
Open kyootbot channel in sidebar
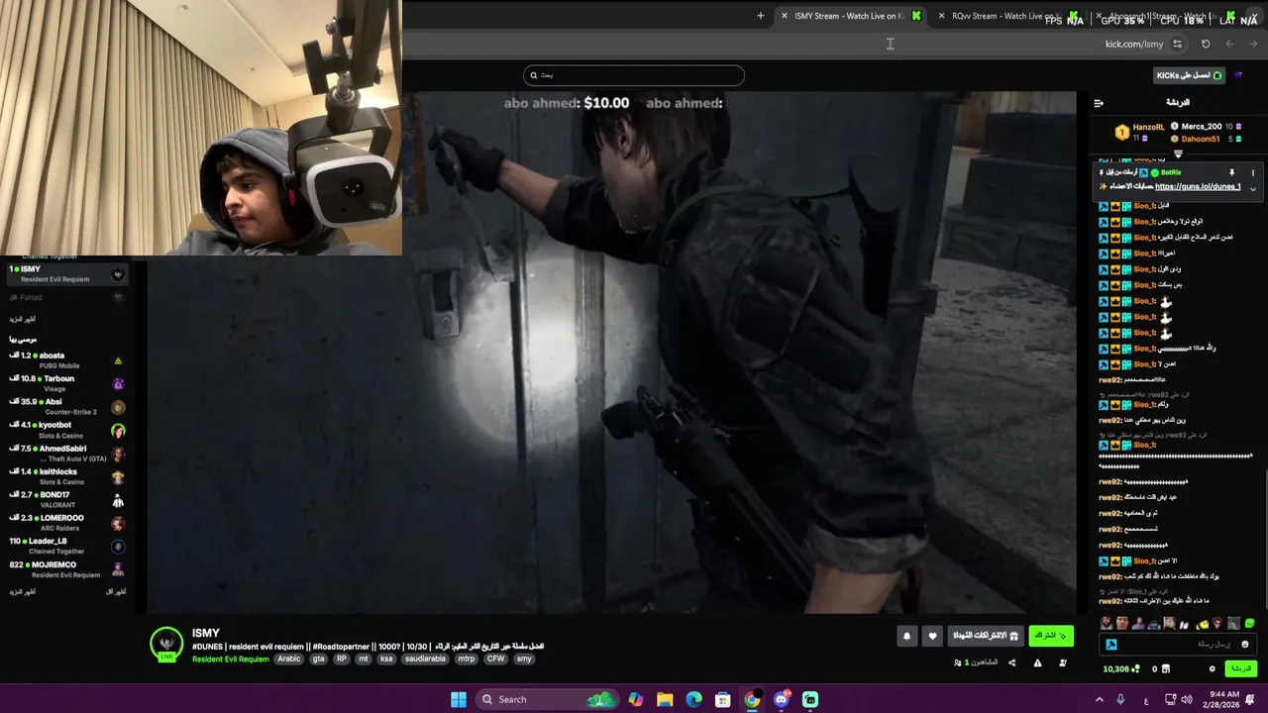[67, 430]
